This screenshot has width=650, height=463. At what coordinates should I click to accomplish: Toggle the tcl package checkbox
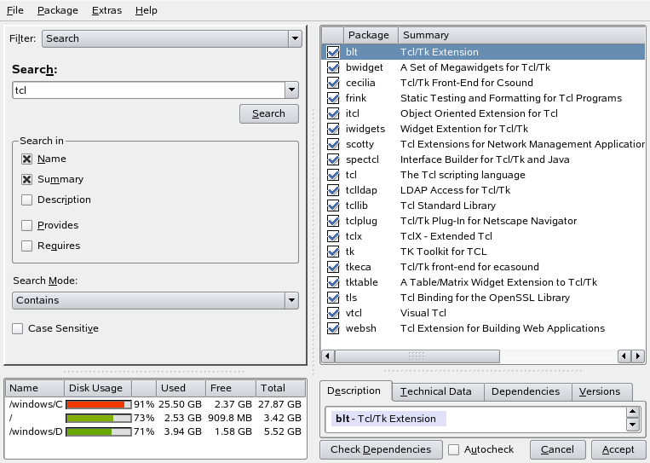point(333,175)
